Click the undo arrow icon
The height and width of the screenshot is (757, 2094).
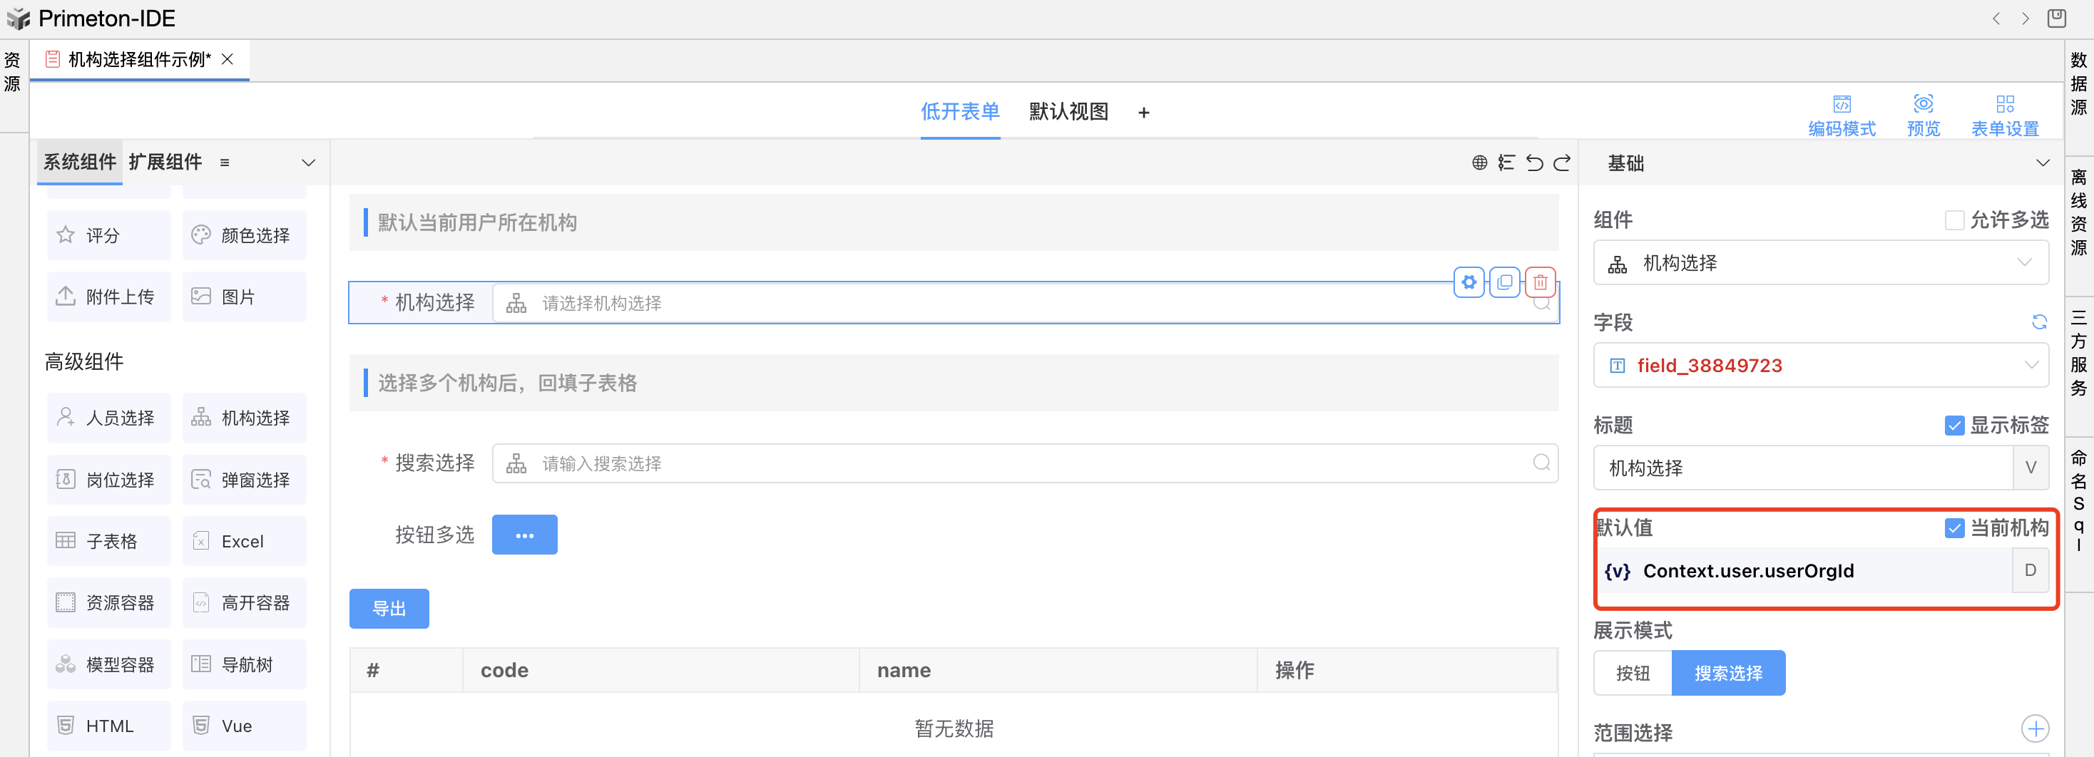(x=1534, y=163)
